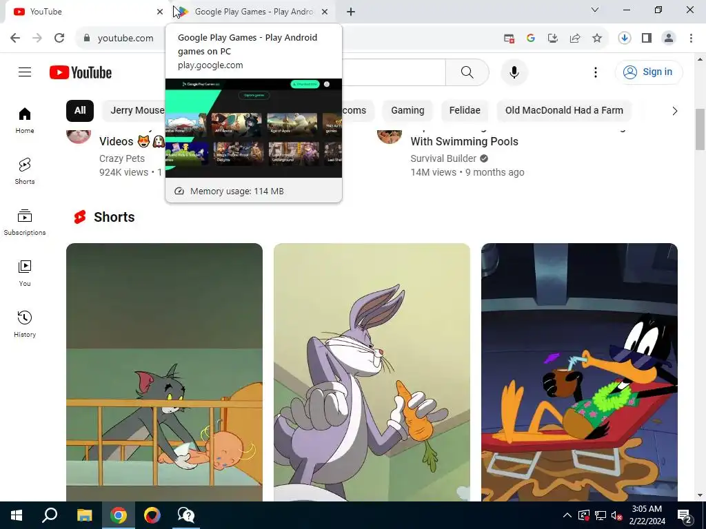Image resolution: width=706 pixels, height=529 pixels.
Task: Bookmark this page with the star
Action: [596, 39]
